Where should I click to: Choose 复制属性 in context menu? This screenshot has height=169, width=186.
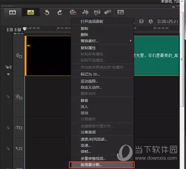(102, 48)
